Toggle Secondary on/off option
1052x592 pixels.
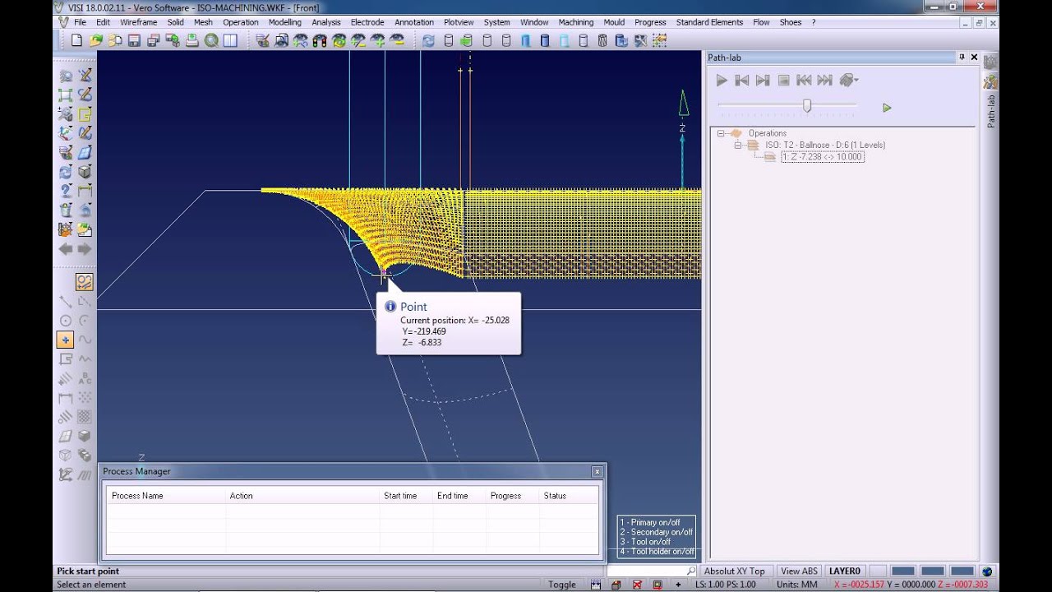(656, 532)
